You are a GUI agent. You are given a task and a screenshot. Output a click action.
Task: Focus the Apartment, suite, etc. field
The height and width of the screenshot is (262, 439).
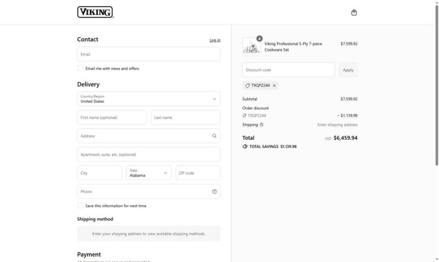click(149, 154)
